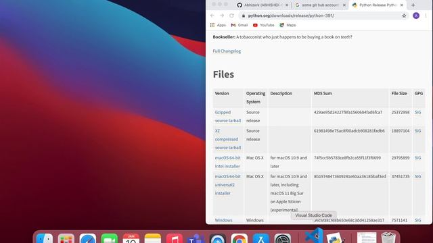Download macOS 64-bit universal2 installer
The image size is (433, 243).
pos(227,184)
